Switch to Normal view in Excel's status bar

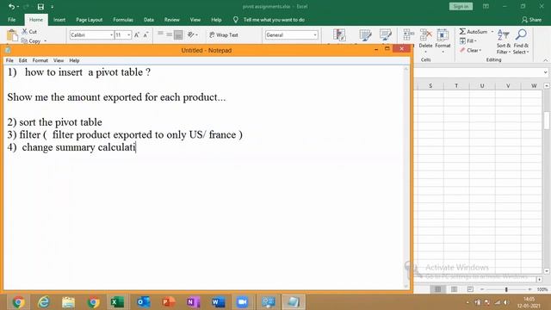pos(437,289)
